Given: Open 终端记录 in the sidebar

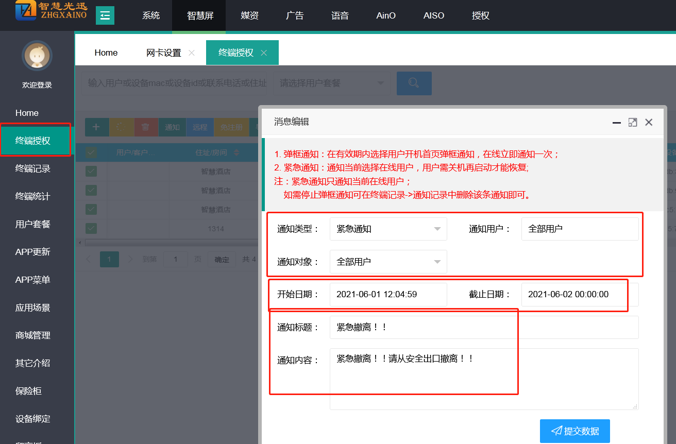Looking at the screenshot, I should 33,168.
